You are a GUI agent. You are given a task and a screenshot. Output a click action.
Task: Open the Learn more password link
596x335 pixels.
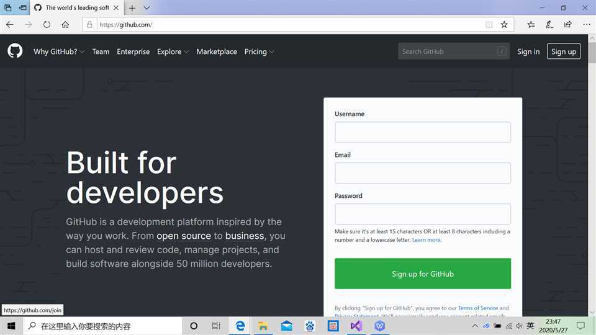pyautogui.click(x=427, y=240)
